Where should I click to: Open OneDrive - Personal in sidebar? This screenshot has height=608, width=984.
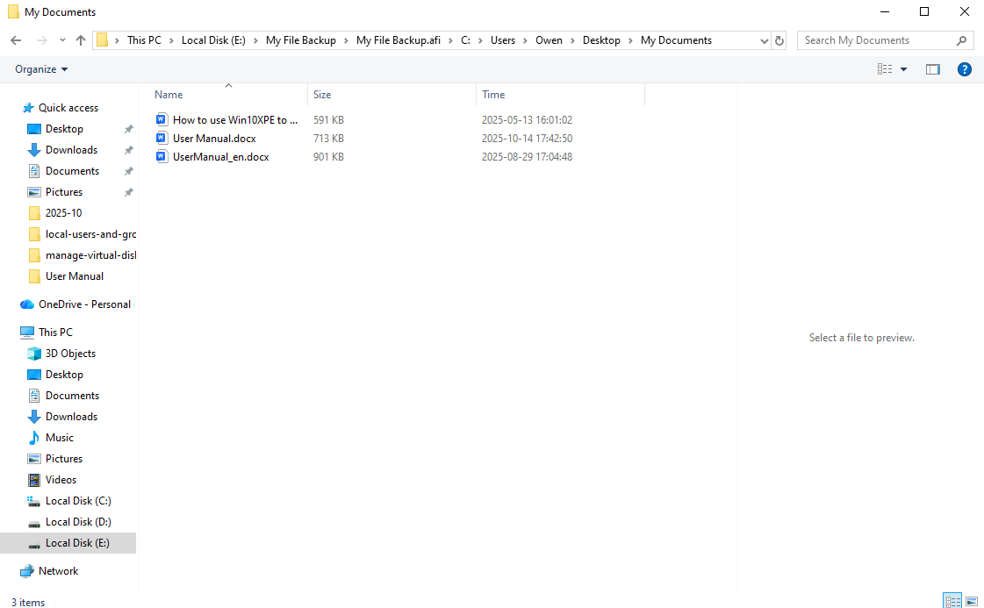pos(84,304)
